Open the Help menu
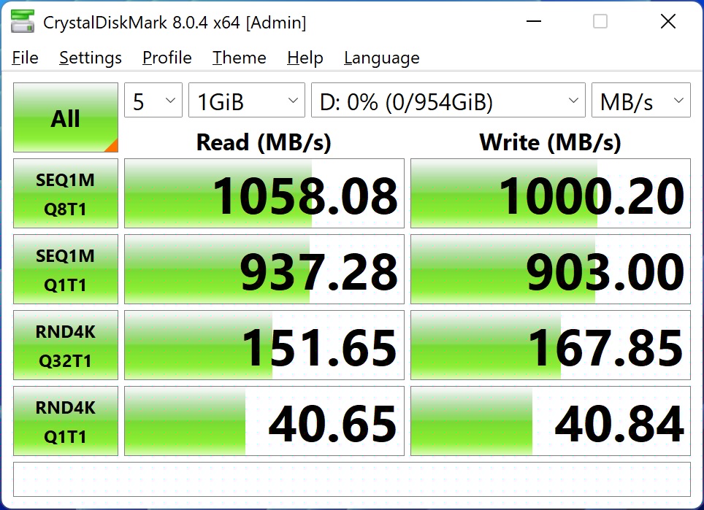704x510 pixels. (305, 58)
